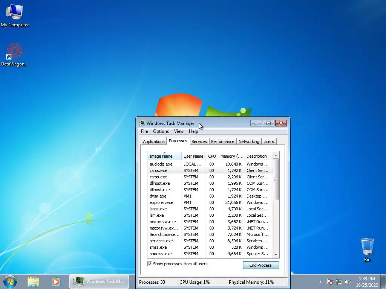Image resolution: width=386 pixels, height=289 pixels.
Task: Open the File menu
Action: pyautogui.click(x=144, y=131)
